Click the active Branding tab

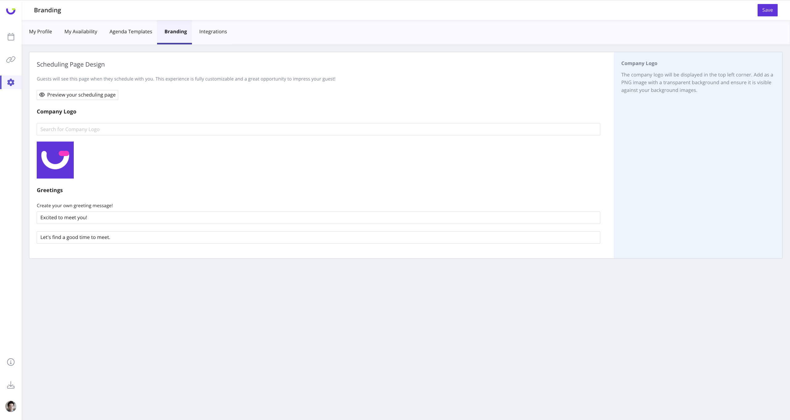click(176, 31)
